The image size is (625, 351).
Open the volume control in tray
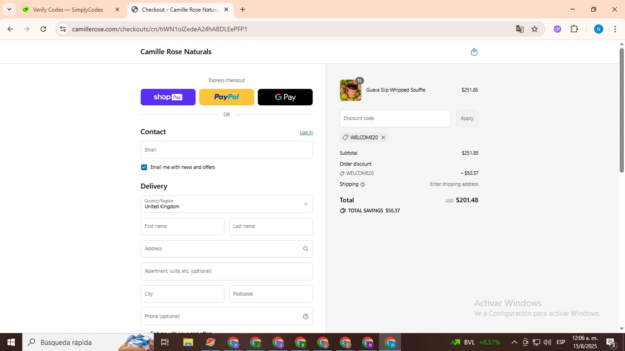tap(547, 342)
